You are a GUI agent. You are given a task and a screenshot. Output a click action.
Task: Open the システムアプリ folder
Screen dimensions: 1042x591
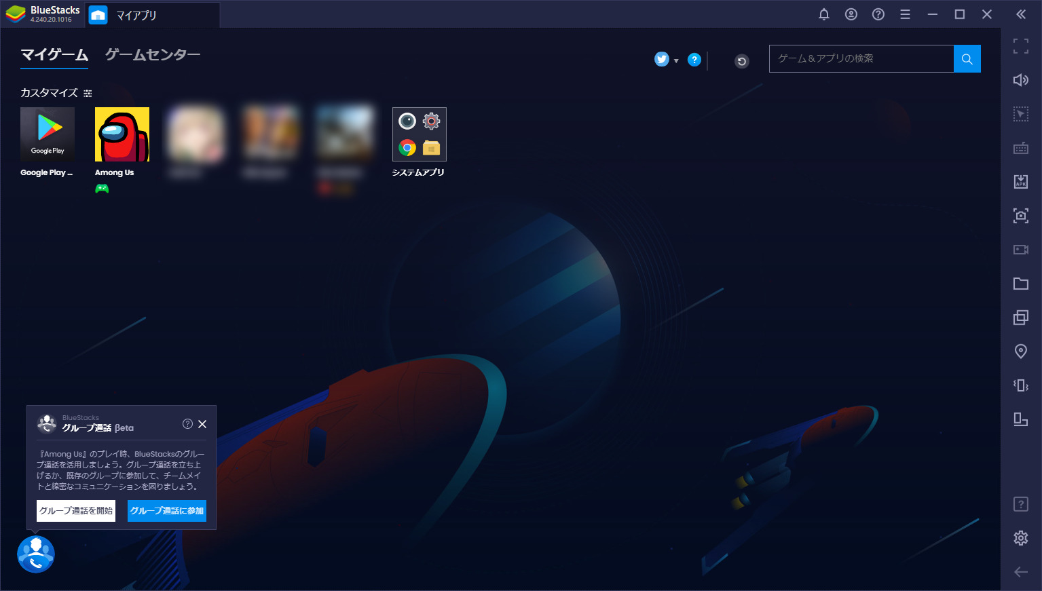point(420,134)
